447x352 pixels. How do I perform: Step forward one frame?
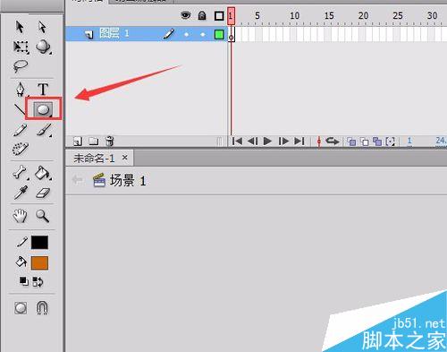pos(283,141)
